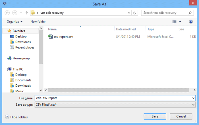Click the horizontal scrollbar thumb
Screen dimensions: 199x125
119,90
